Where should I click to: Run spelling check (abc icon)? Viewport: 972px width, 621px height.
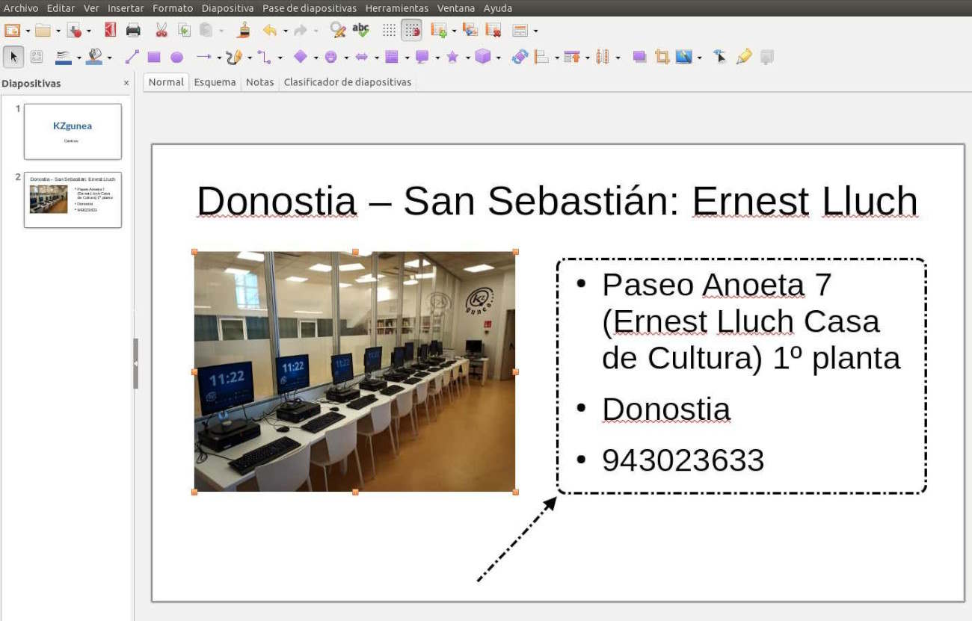tap(360, 30)
